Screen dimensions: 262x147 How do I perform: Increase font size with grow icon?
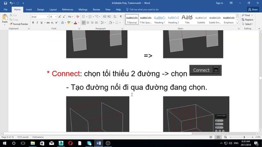60,17
